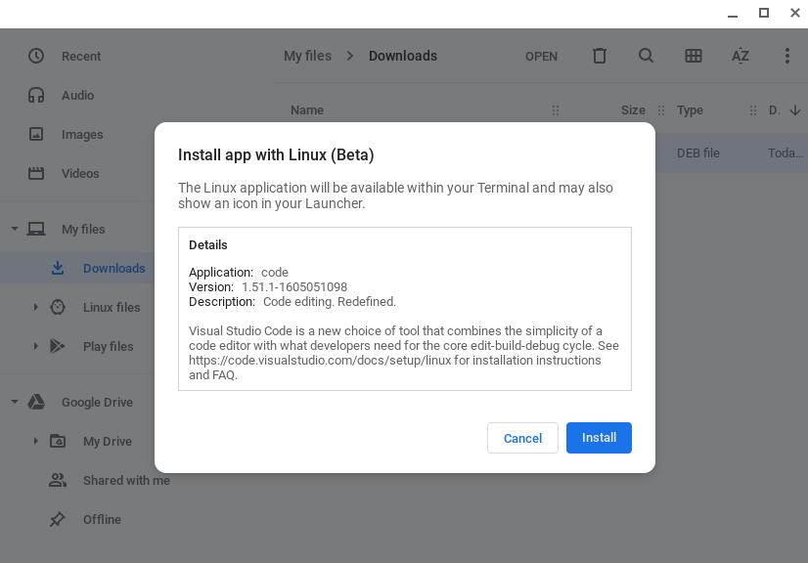Open the Shared with me section

coord(125,480)
